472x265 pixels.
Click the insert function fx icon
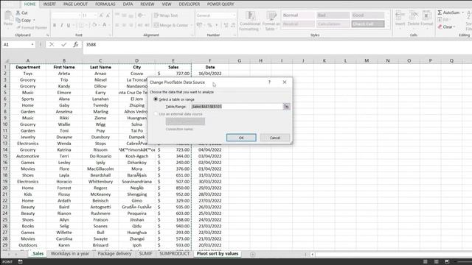pos(75,44)
